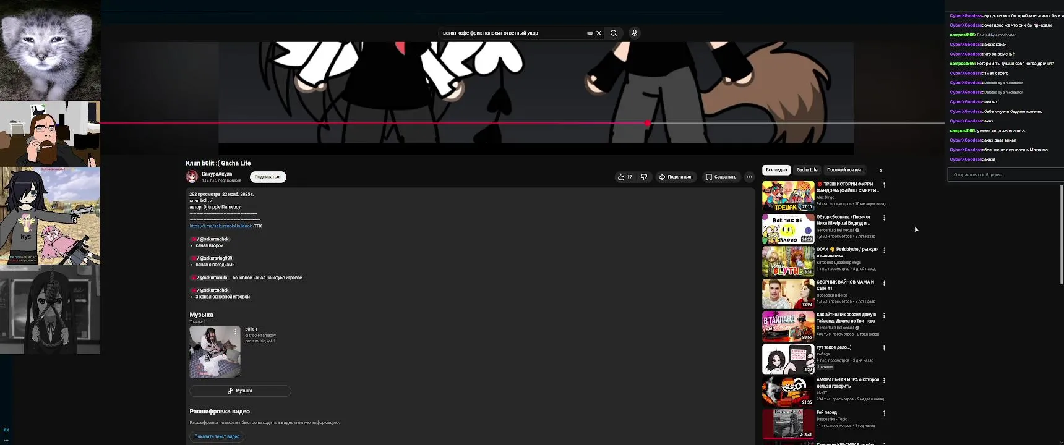Click the video title Клип b0lit :( Gacha Life
Screen dimensions: 1064x445
[218, 163]
